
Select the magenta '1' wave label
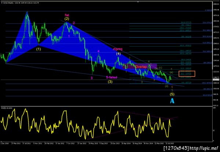coord(69,36)
